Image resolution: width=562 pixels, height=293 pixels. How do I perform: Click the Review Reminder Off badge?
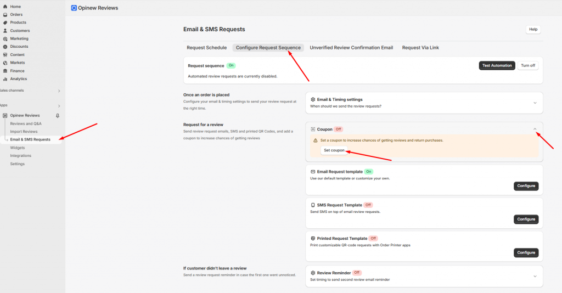pyautogui.click(x=357, y=273)
